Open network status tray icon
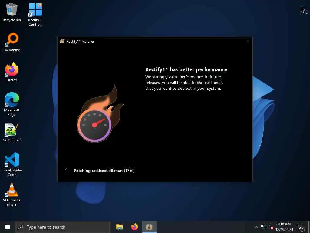Viewport: 310px width, 233px height. coord(264,227)
